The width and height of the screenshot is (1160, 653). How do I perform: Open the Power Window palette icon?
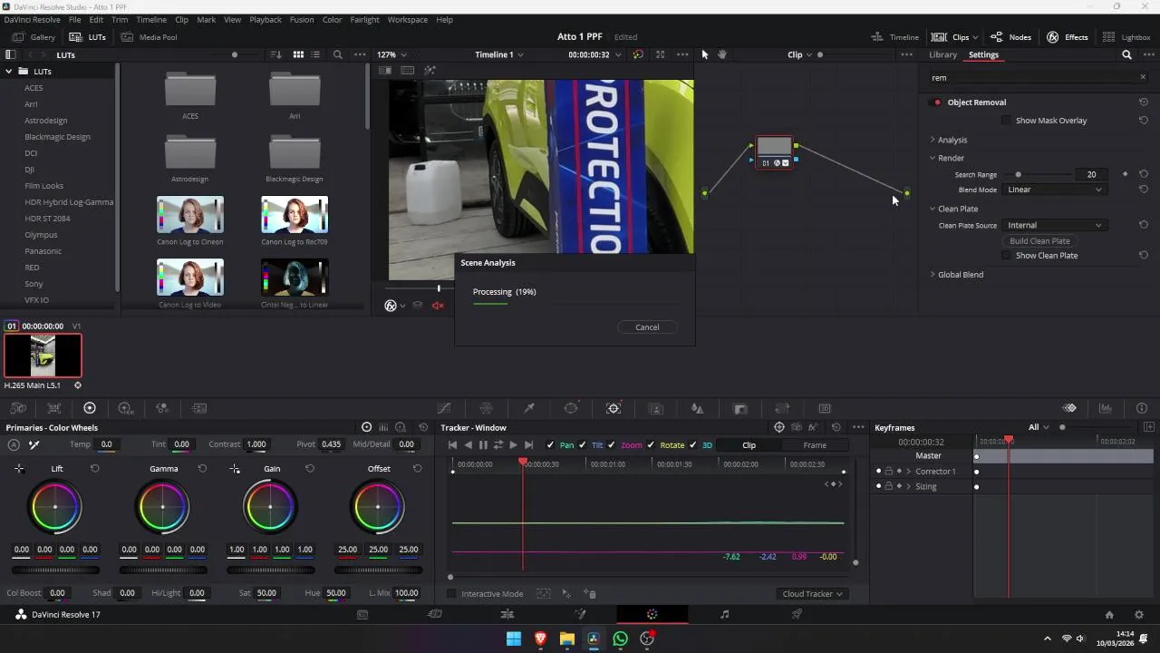pyautogui.click(x=571, y=409)
